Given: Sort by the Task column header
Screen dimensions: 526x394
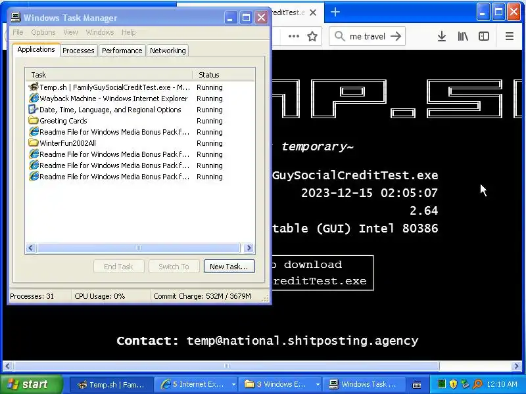Looking at the screenshot, I should click(x=109, y=75).
